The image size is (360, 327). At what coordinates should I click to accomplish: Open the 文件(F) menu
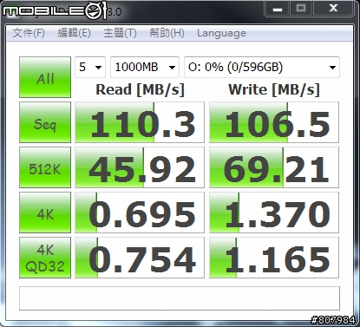29,33
